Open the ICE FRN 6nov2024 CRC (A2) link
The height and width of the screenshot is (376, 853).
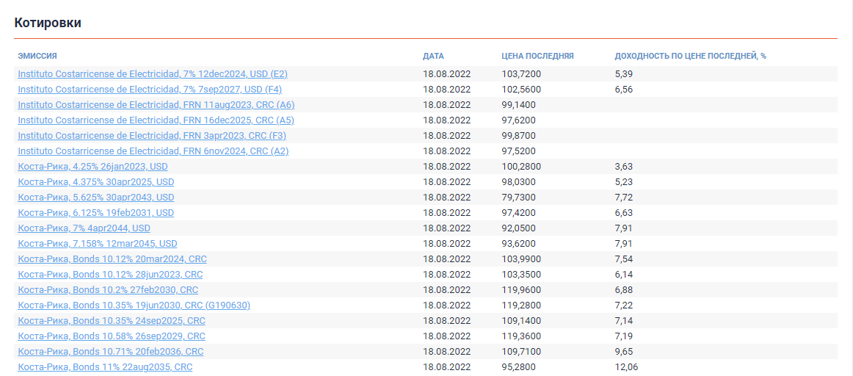click(x=153, y=151)
